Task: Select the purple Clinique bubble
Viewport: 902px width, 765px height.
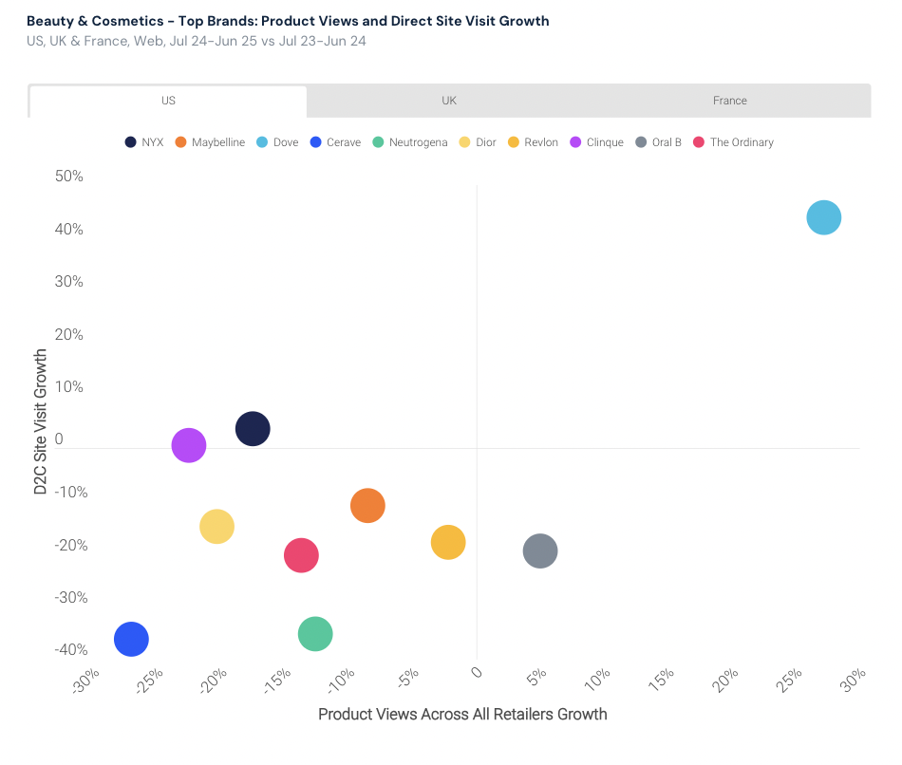Action: pyautogui.click(x=189, y=444)
